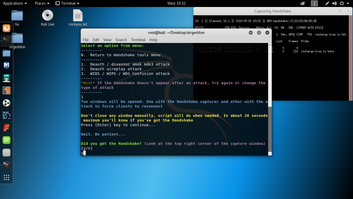
Task: Open the View menu in terminal
Action: (107, 40)
